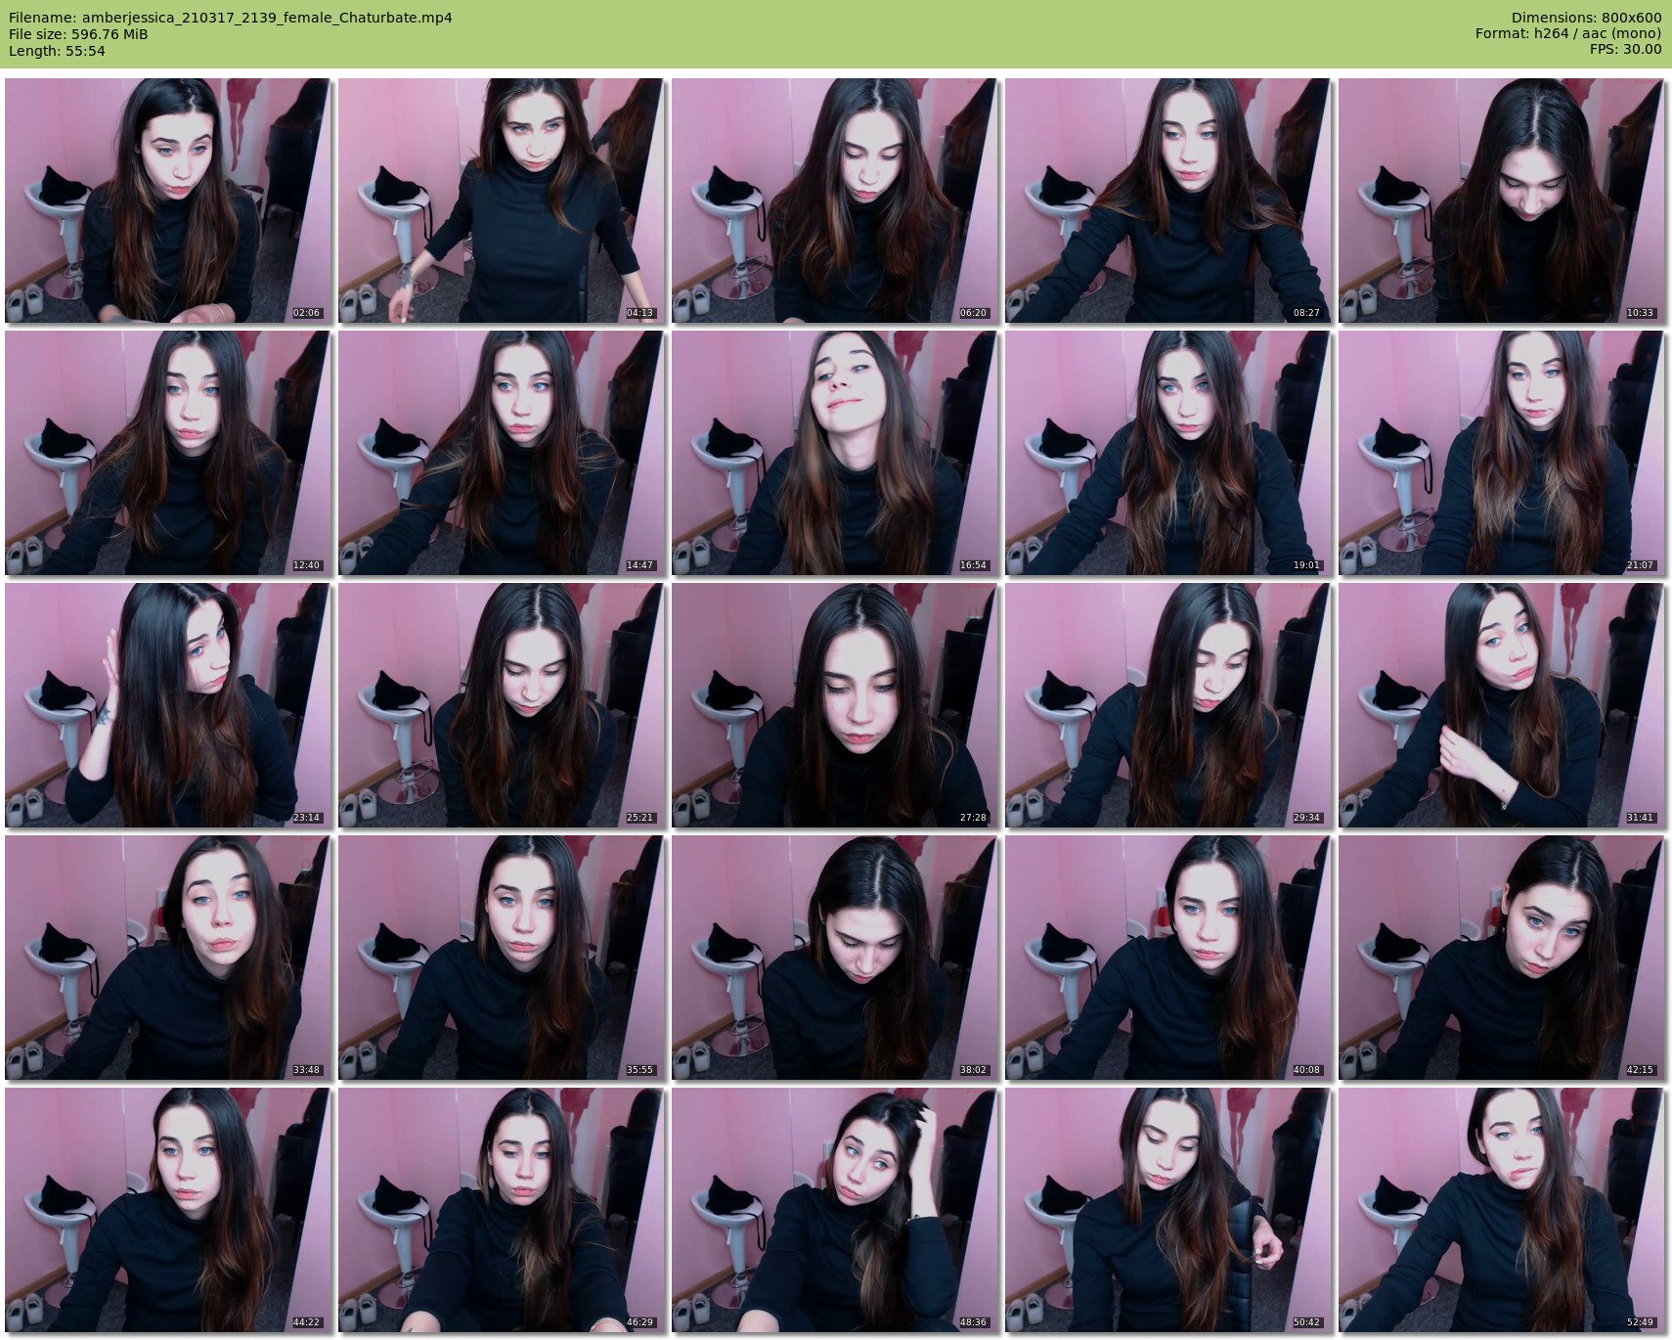Click the frame timestamped 44:22
Image resolution: width=1672 pixels, height=1340 pixels.
click(168, 1210)
